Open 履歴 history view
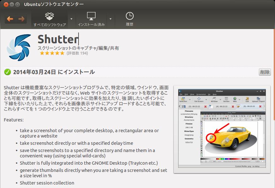The image size is (275, 188). [130, 20]
